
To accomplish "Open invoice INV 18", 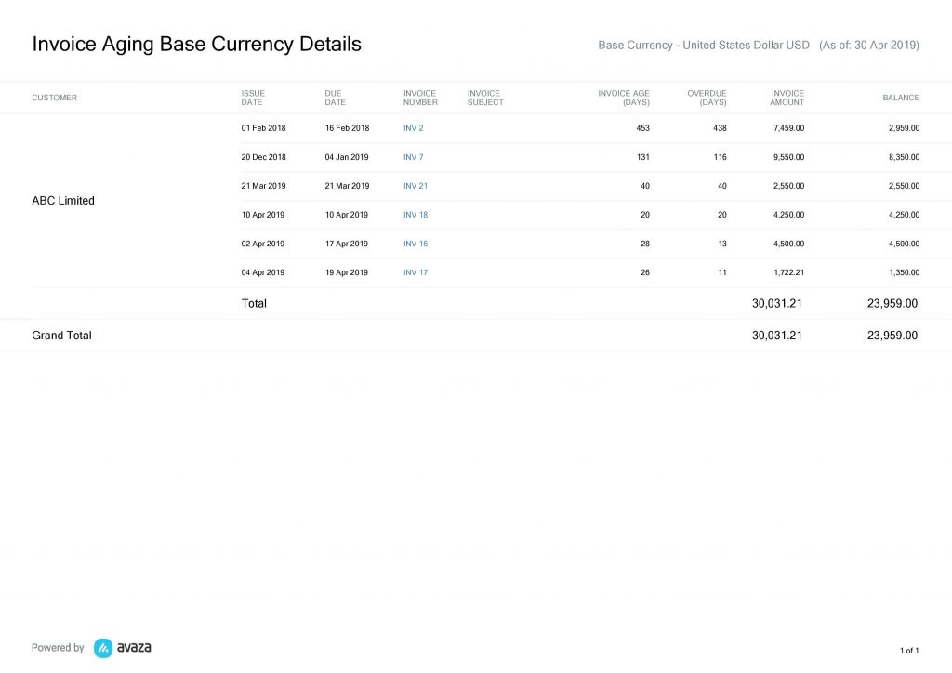I will (415, 215).
